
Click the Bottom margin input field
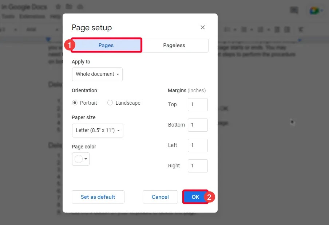pyautogui.click(x=198, y=125)
